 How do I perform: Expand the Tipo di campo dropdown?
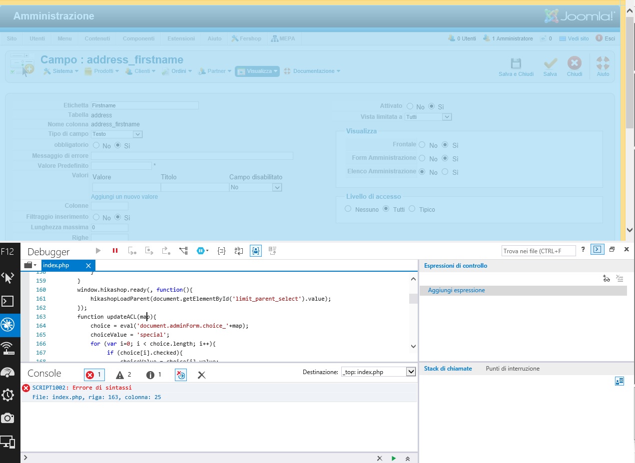coord(138,134)
